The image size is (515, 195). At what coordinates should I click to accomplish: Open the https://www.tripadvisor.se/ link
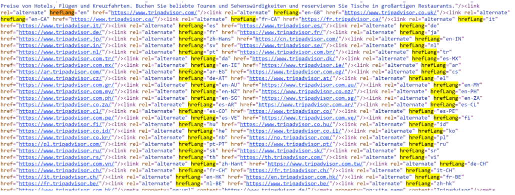pos(281,45)
